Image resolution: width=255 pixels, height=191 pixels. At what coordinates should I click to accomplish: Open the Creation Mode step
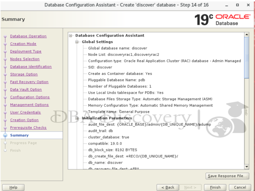pyautogui.click(x=23, y=44)
